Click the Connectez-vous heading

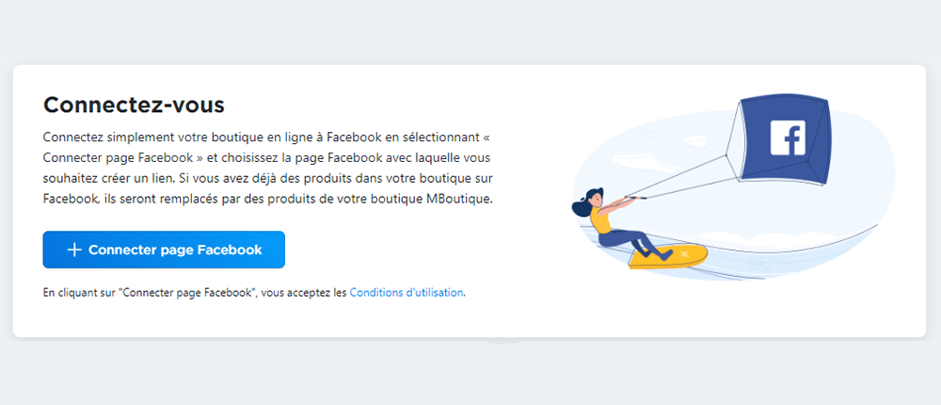134,105
